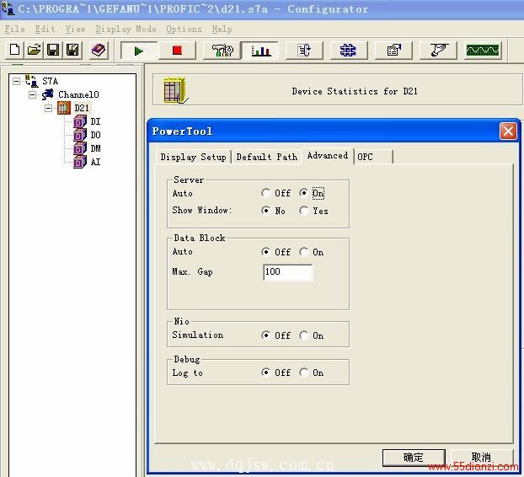Screen dimensions: 524x477
Task: Open the Options menu
Action: 184,29
